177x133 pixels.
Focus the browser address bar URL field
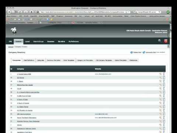tap(82, 12)
